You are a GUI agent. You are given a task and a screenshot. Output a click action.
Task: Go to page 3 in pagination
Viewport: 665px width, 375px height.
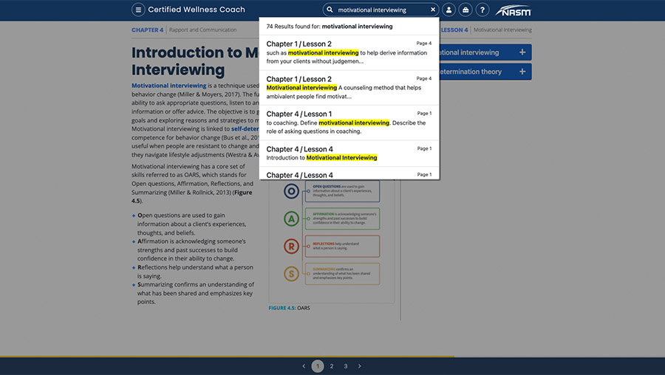click(346, 366)
